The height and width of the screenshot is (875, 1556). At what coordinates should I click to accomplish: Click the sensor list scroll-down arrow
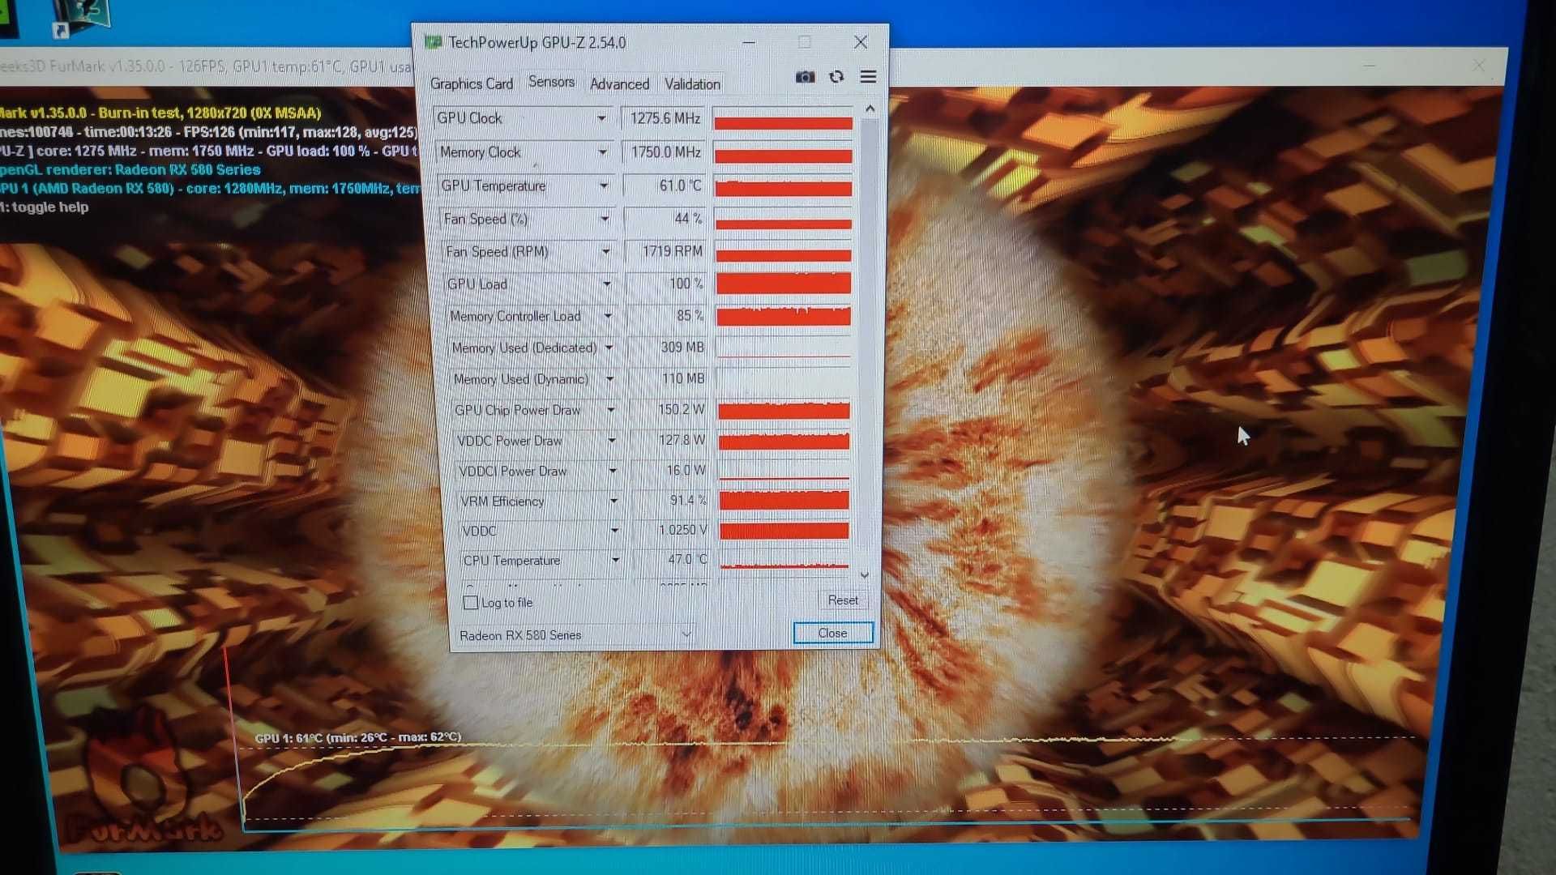(865, 575)
